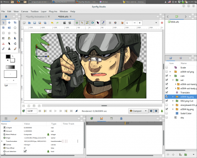This screenshot has height=158, width=197.
Task: Enable the e004-ref.png layer checkbox
Action: tap(167, 71)
